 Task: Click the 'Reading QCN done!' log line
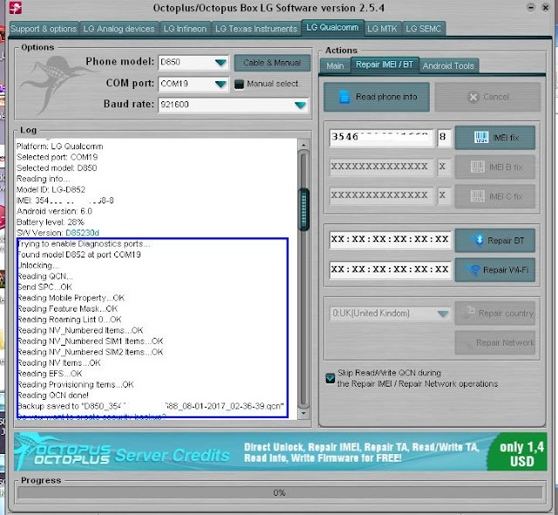coord(53,395)
